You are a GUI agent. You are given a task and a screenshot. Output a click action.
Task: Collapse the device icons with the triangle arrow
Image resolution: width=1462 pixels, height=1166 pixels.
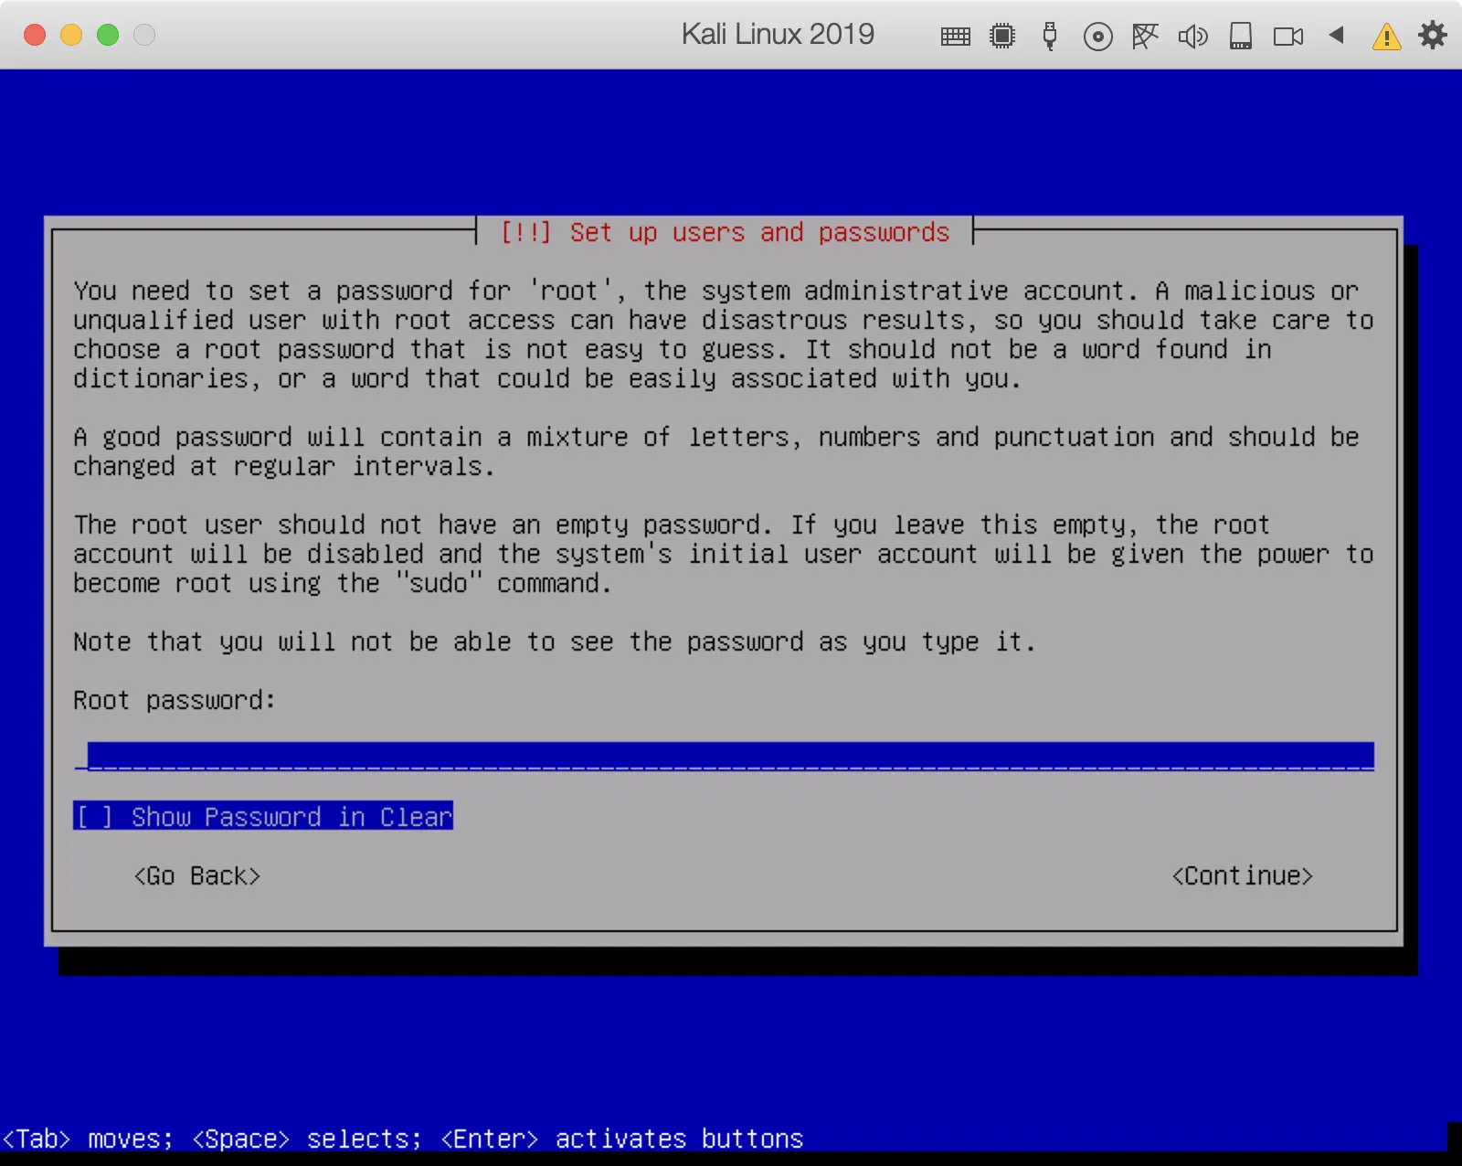click(1337, 35)
